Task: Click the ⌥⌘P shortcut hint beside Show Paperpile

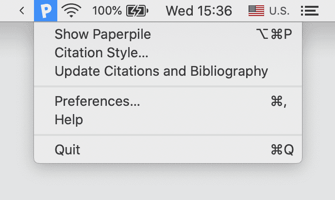Action: tap(274, 34)
